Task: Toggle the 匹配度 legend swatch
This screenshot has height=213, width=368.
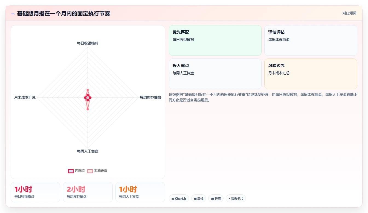Action: click(71, 171)
